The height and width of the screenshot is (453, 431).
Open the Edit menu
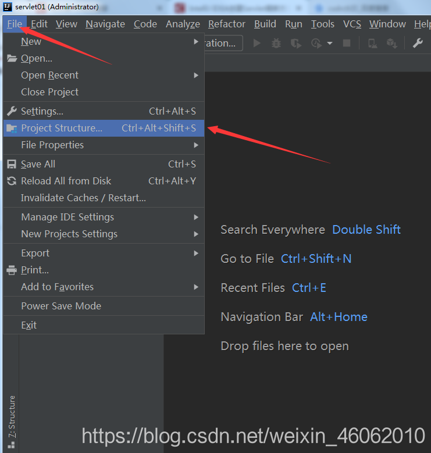(x=40, y=24)
